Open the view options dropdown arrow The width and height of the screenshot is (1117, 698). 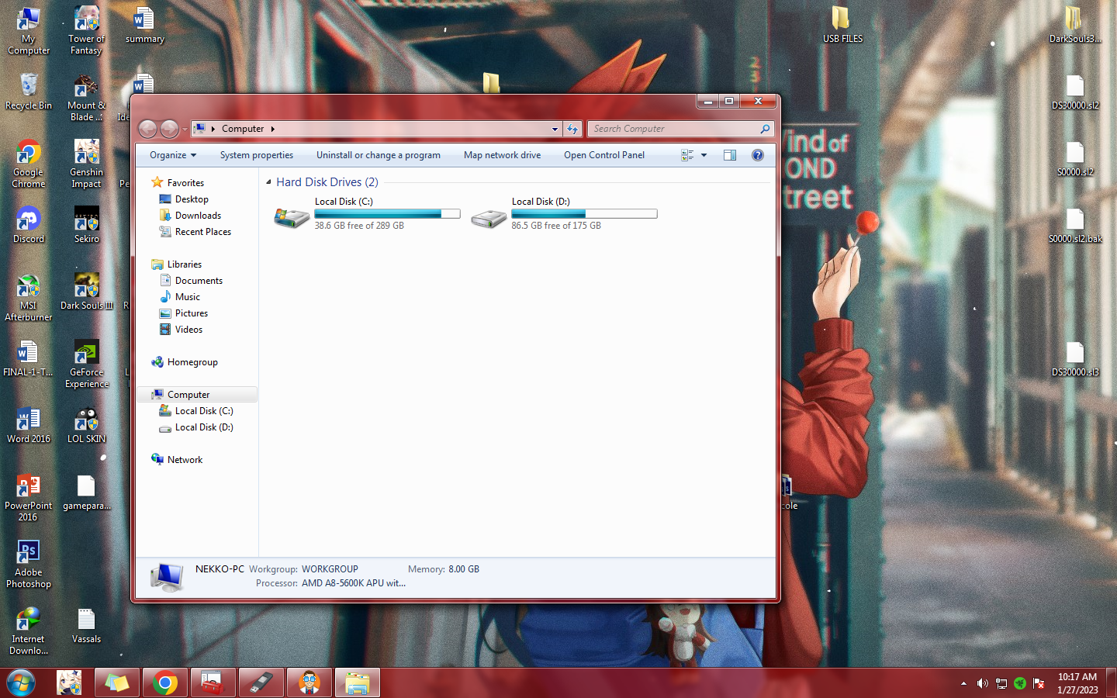coord(704,155)
